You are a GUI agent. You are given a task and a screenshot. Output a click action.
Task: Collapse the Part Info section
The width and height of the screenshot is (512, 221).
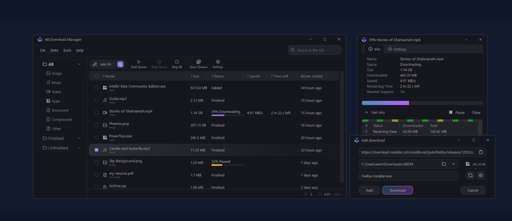pos(366,112)
